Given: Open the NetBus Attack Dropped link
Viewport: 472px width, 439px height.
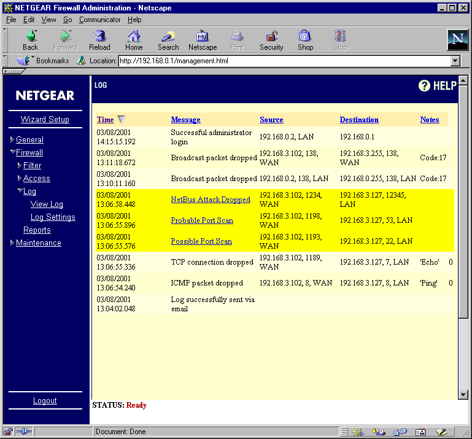Looking at the screenshot, I should (x=211, y=200).
